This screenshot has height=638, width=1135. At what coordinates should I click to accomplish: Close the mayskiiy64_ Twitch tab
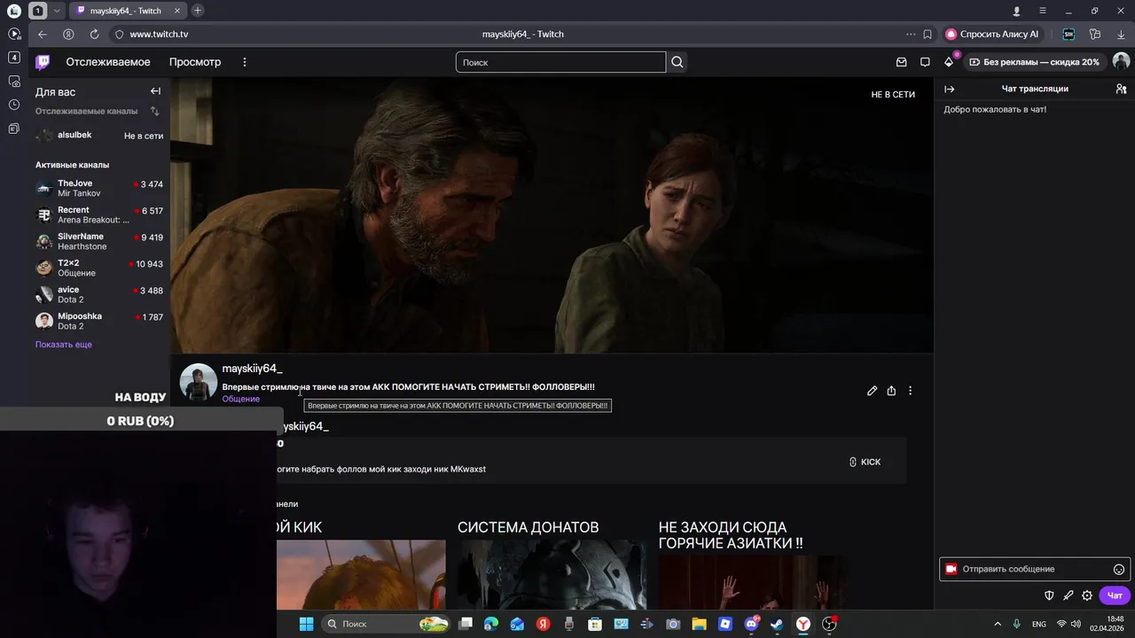177,11
